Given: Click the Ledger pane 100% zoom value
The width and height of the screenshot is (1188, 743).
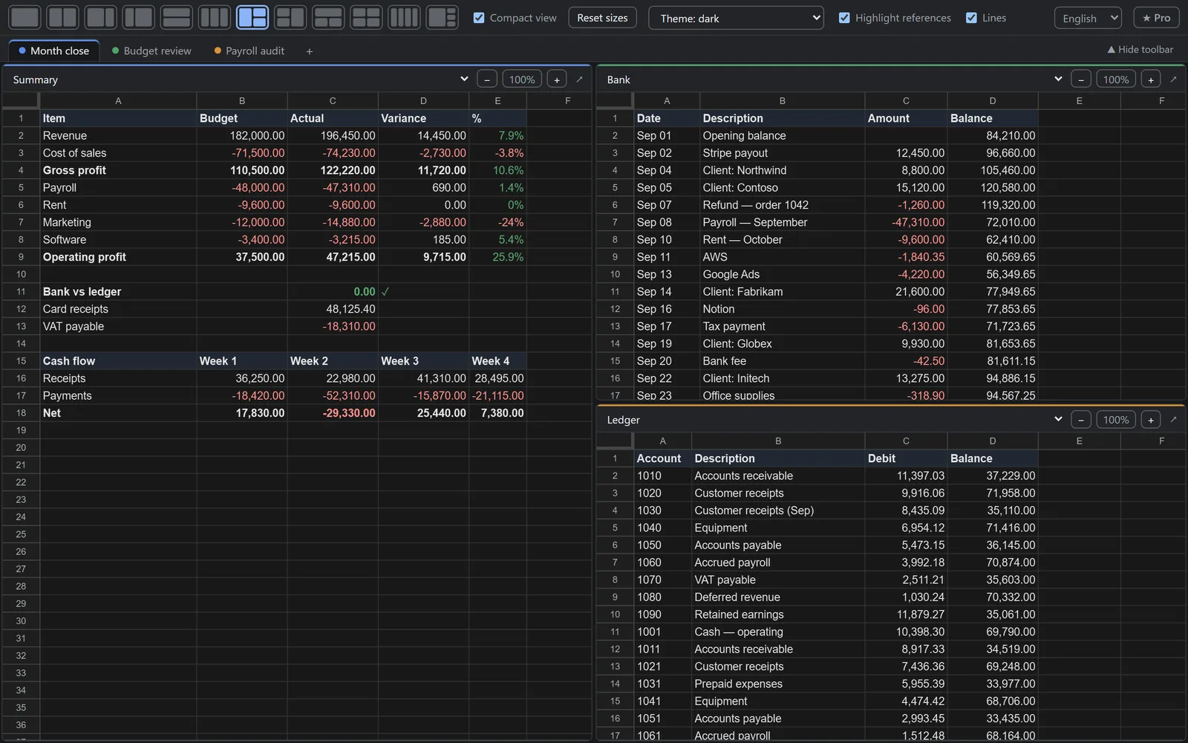Looking at the screenshot, I should coord(1116,419).
